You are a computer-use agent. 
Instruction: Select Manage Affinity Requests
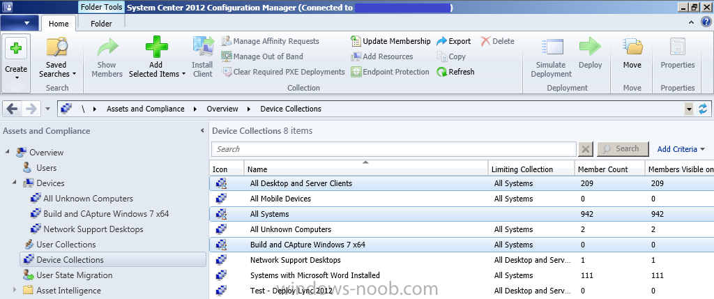(x=271, y=41)
